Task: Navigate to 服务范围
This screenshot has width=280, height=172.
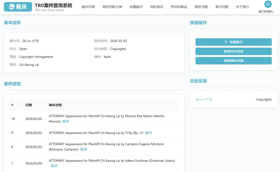Action: click(x=201, y=7)
